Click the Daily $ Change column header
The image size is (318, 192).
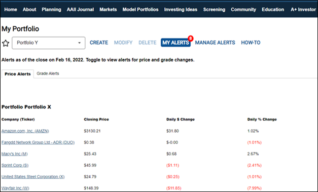pyautogui.click(x=181, y=119)
